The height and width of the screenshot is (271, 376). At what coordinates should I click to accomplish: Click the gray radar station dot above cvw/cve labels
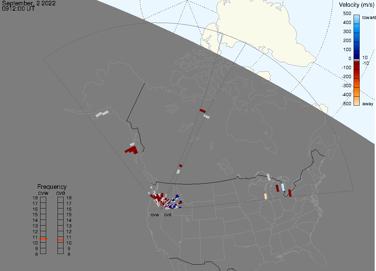[162, 209]
